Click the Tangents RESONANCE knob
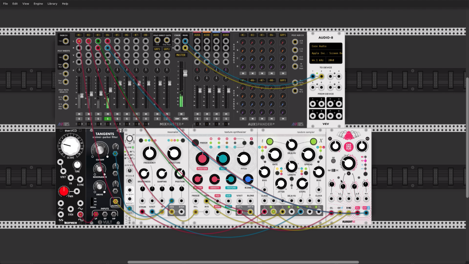Image resolution: width=469 pixels, height=264 pixels. pos(99,170)
